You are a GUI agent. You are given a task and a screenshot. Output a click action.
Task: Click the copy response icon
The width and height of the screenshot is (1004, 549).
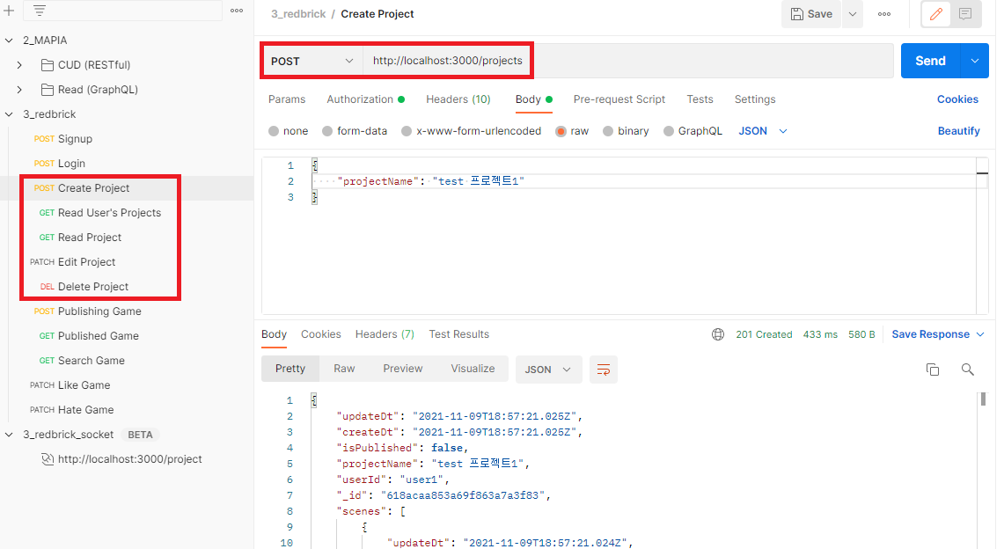pyautogui.click(x=933, y=370)
